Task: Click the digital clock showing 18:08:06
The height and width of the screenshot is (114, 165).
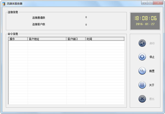Action: [145, 18]
